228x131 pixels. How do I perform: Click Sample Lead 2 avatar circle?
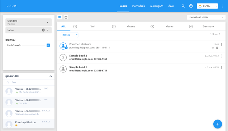coord(63,57)
